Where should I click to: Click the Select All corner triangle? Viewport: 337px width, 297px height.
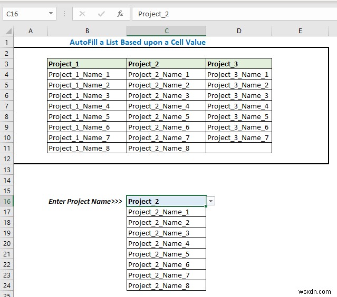pos(8,31)
